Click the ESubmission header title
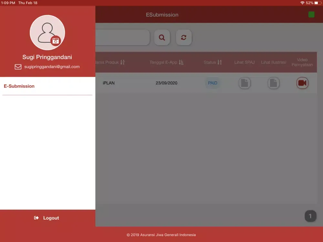The height and width of the screenshot is (242, 323). 162,15
